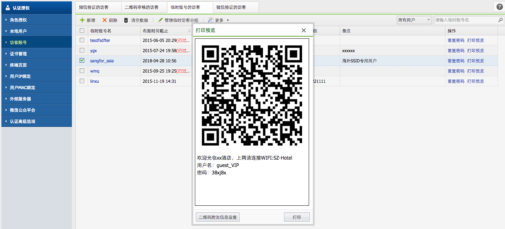
Task: Uncheck the sangfor_asia row checkbox
Action: [82, 61]
